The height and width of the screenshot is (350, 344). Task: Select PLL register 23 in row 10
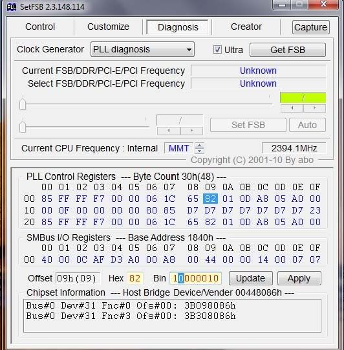point(315,210)
